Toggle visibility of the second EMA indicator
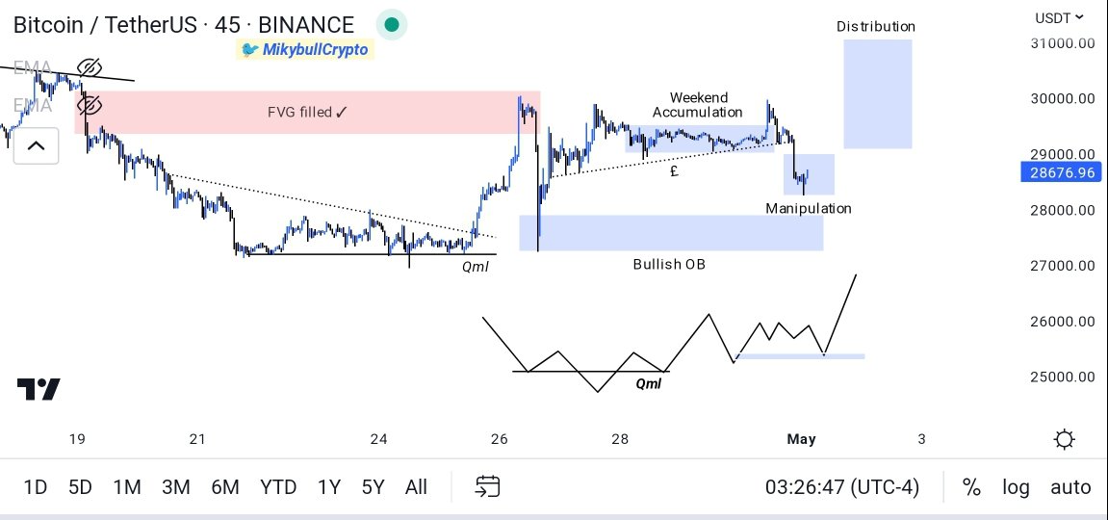Image resolution: width=1108 pixels, height=520 pixels. (89, 104)
